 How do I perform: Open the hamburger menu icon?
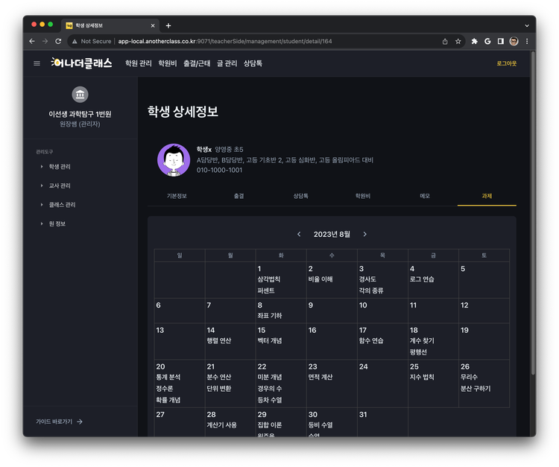point(37,63)
